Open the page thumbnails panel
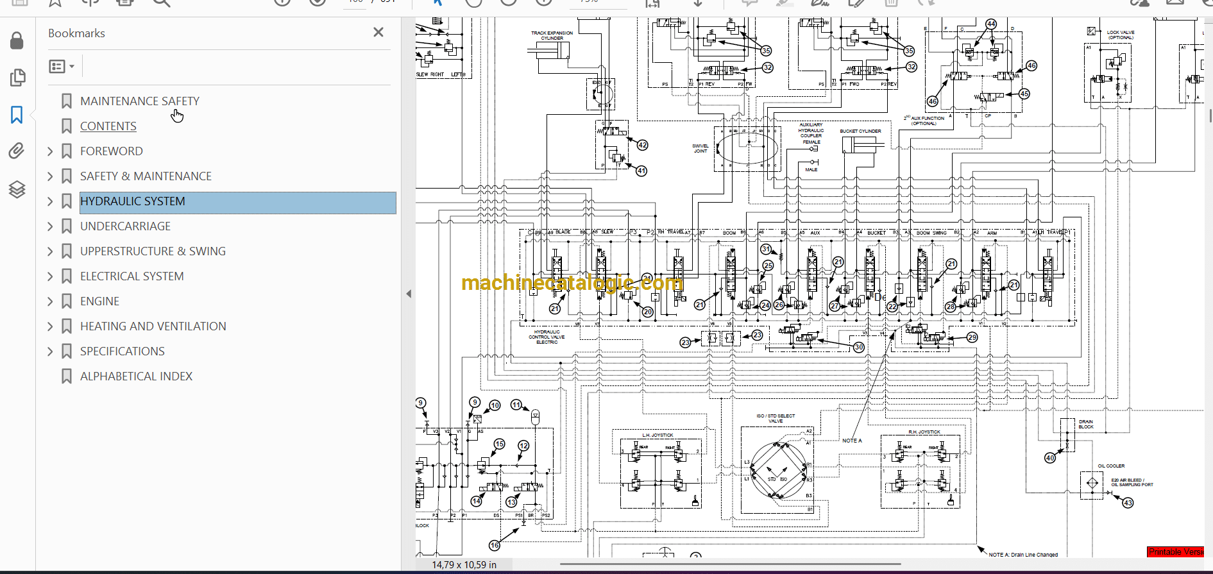The height and width of the screenshot is (574, 1213). (17, 78)
